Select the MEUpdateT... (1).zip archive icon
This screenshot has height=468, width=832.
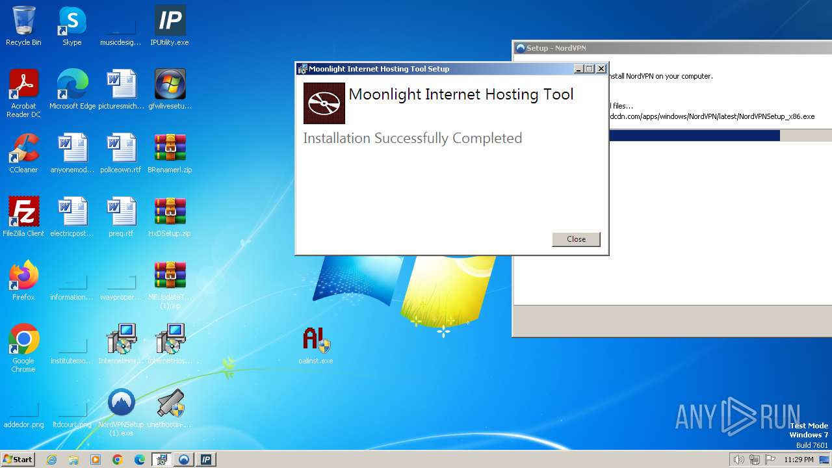[x=170, y=285]
